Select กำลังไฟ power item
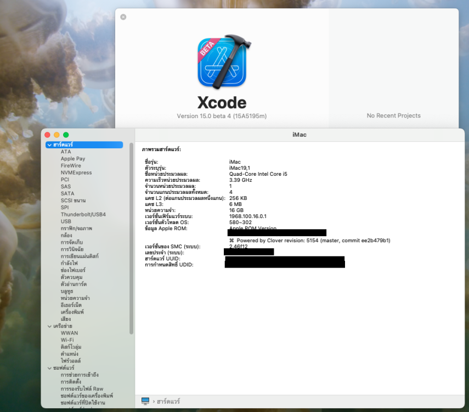This screenshot has height=412, width=469. click(x=69, y=263)
